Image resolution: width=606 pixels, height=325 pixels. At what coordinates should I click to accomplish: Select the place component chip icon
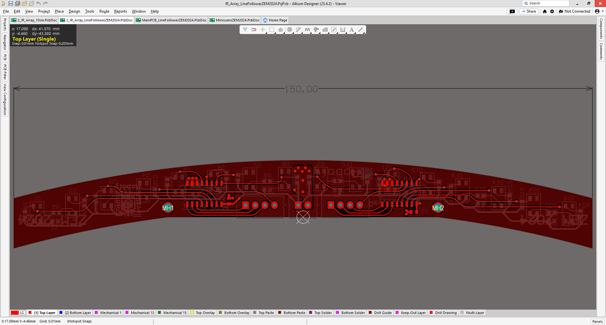point(289,30)
